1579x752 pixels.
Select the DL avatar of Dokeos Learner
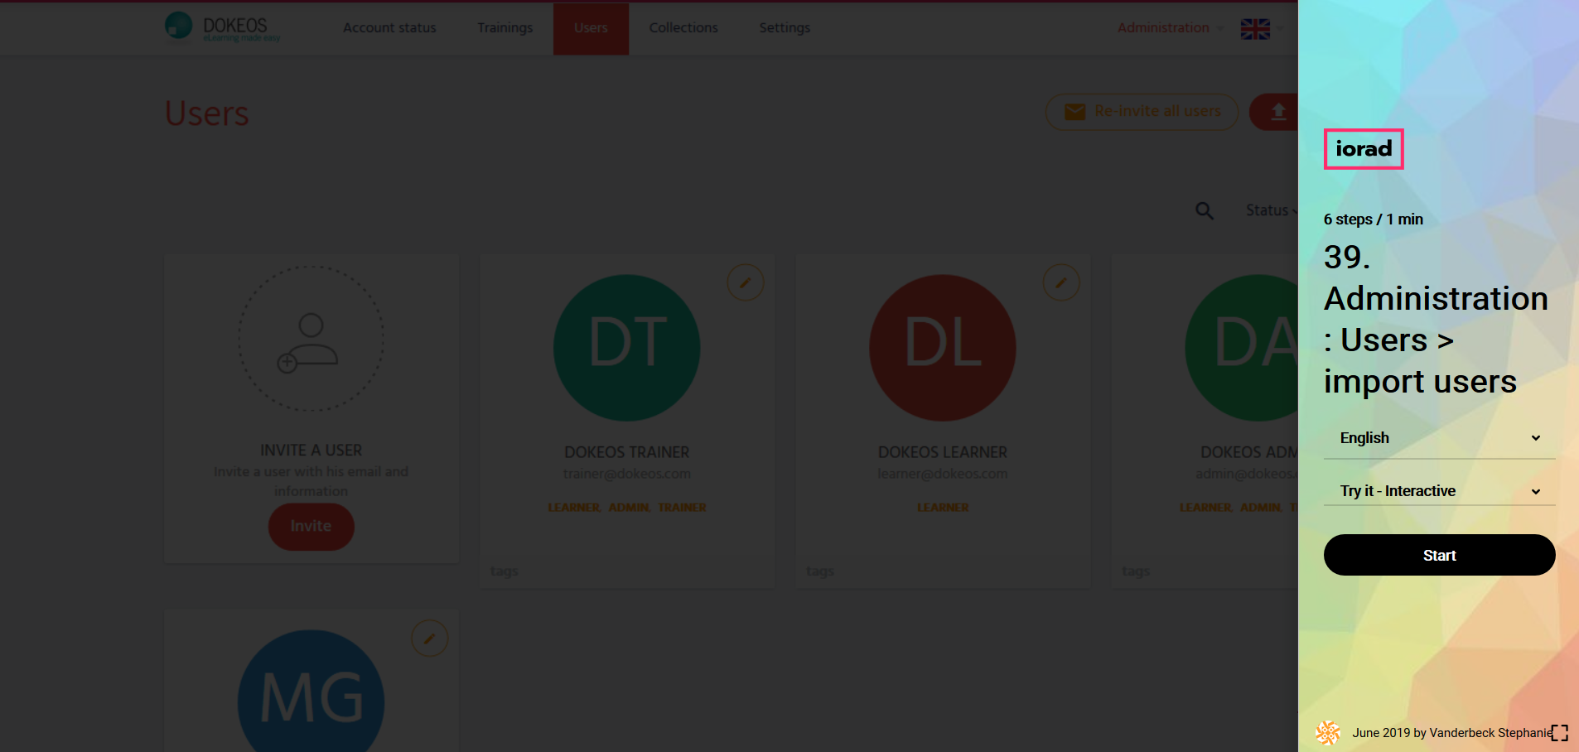tap(942, 347)
